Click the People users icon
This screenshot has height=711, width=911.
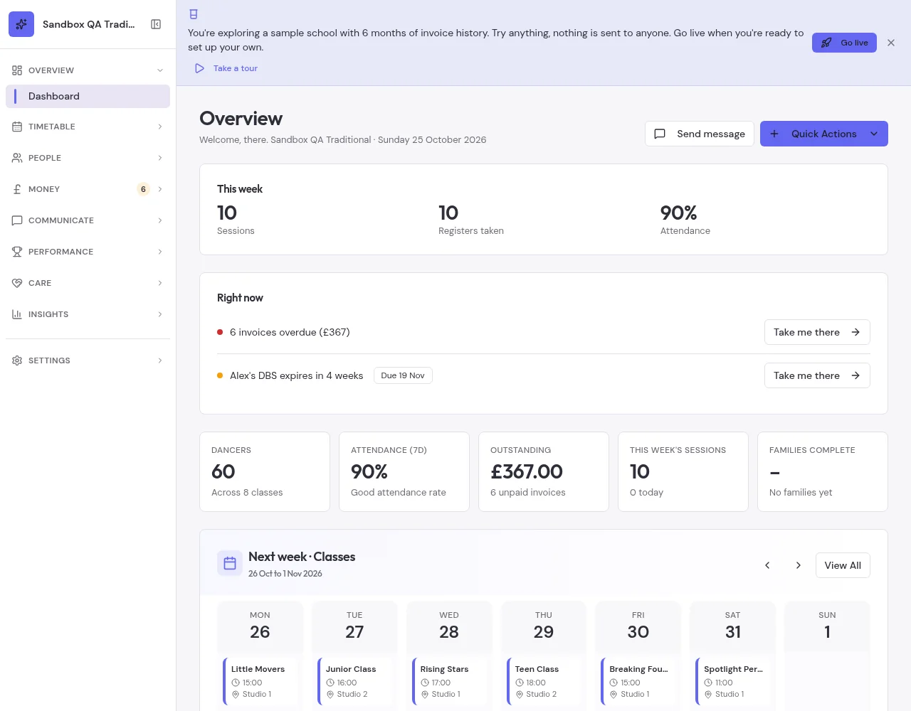click(17, 158)
